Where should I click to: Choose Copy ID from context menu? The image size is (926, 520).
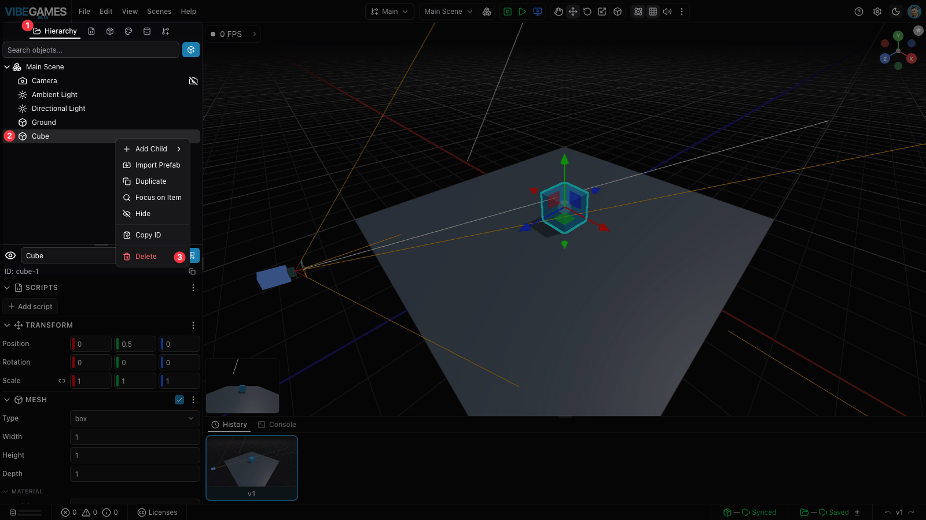[153, 235]
